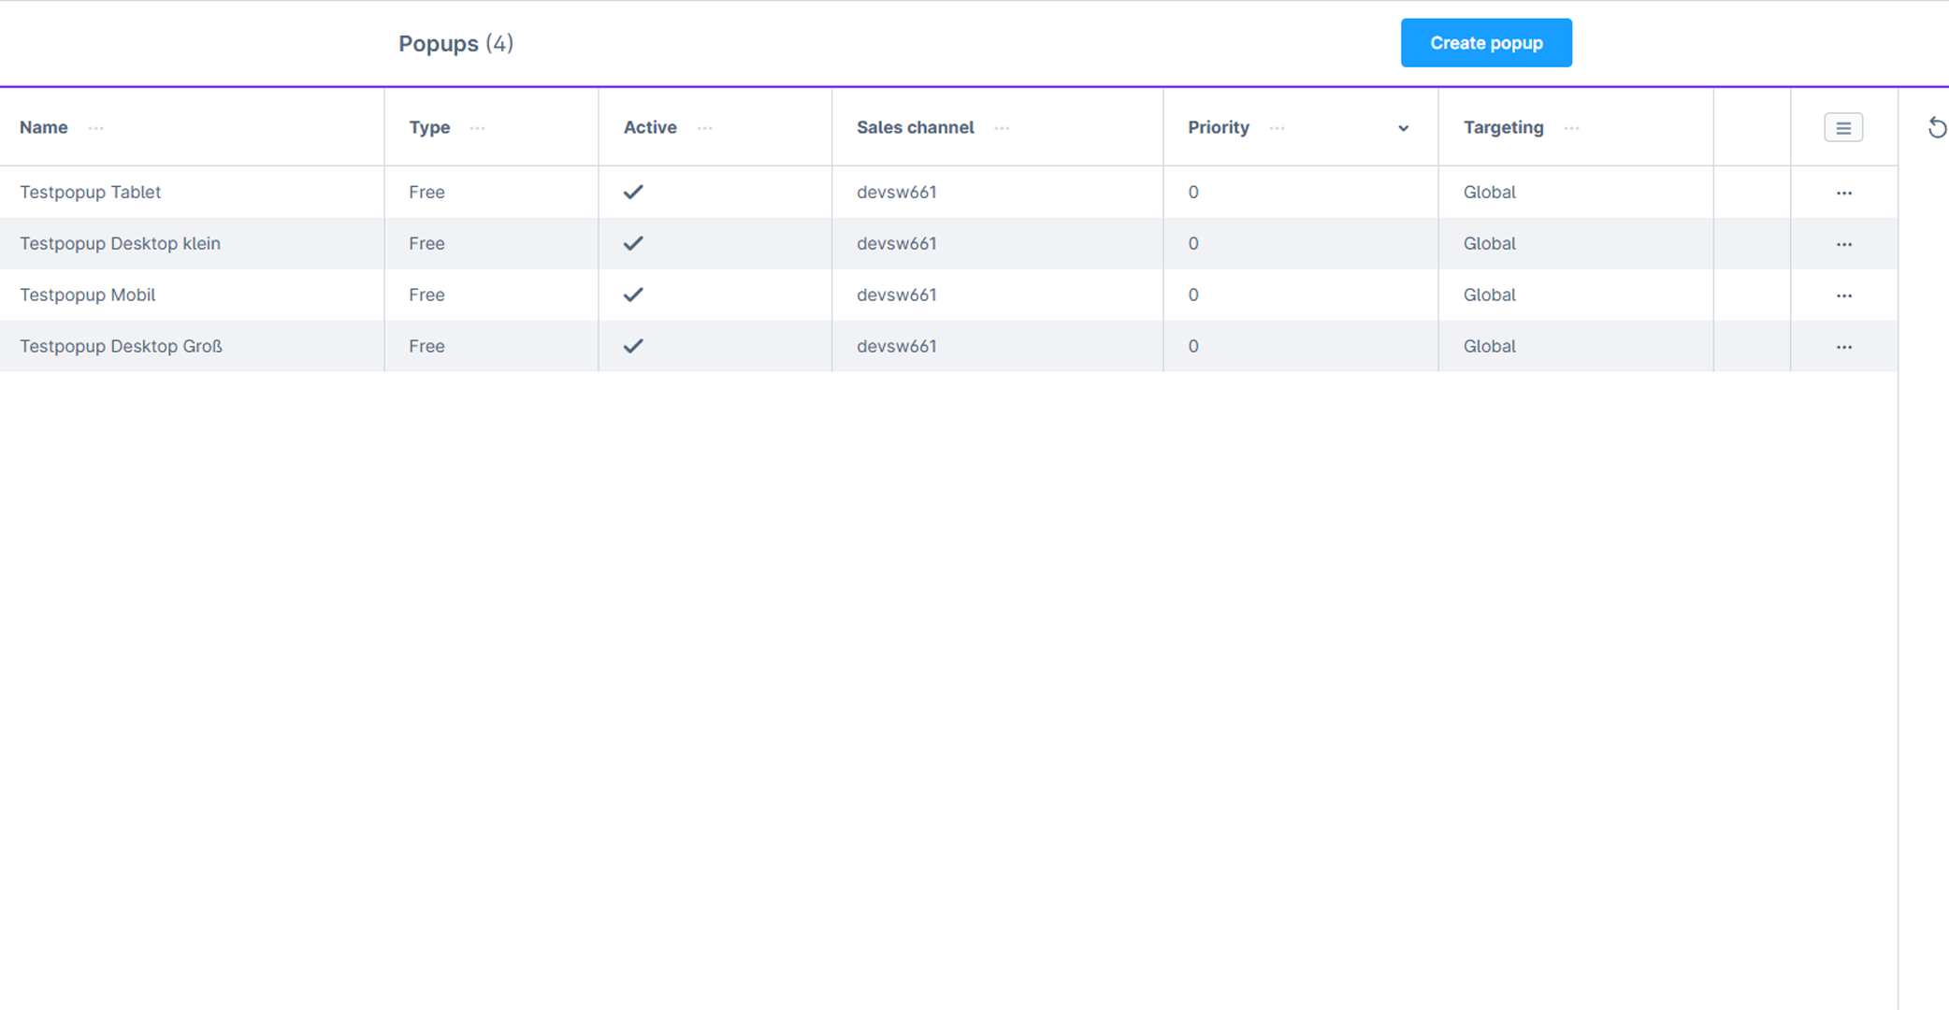Sort by Priority column header
Image resolution: width=1949 pixels, height=1010 pixels.
[x=1219, y=127]
